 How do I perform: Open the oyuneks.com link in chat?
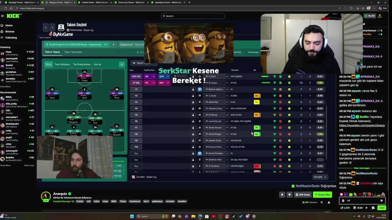362,127
